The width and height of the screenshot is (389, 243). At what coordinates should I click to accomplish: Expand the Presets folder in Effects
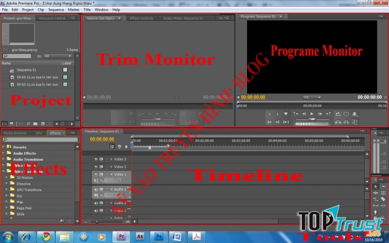tap(3, 147)
